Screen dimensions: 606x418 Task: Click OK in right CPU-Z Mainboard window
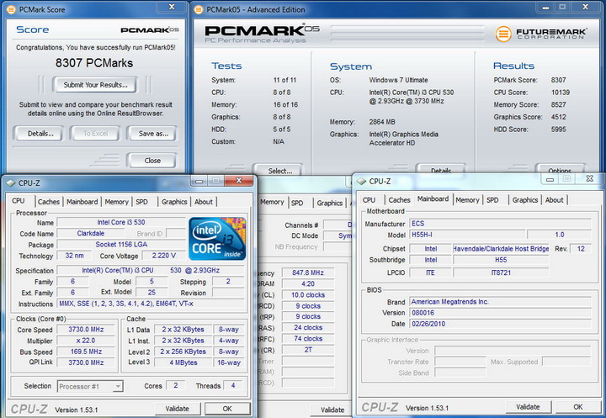click(x=577, y=407)
